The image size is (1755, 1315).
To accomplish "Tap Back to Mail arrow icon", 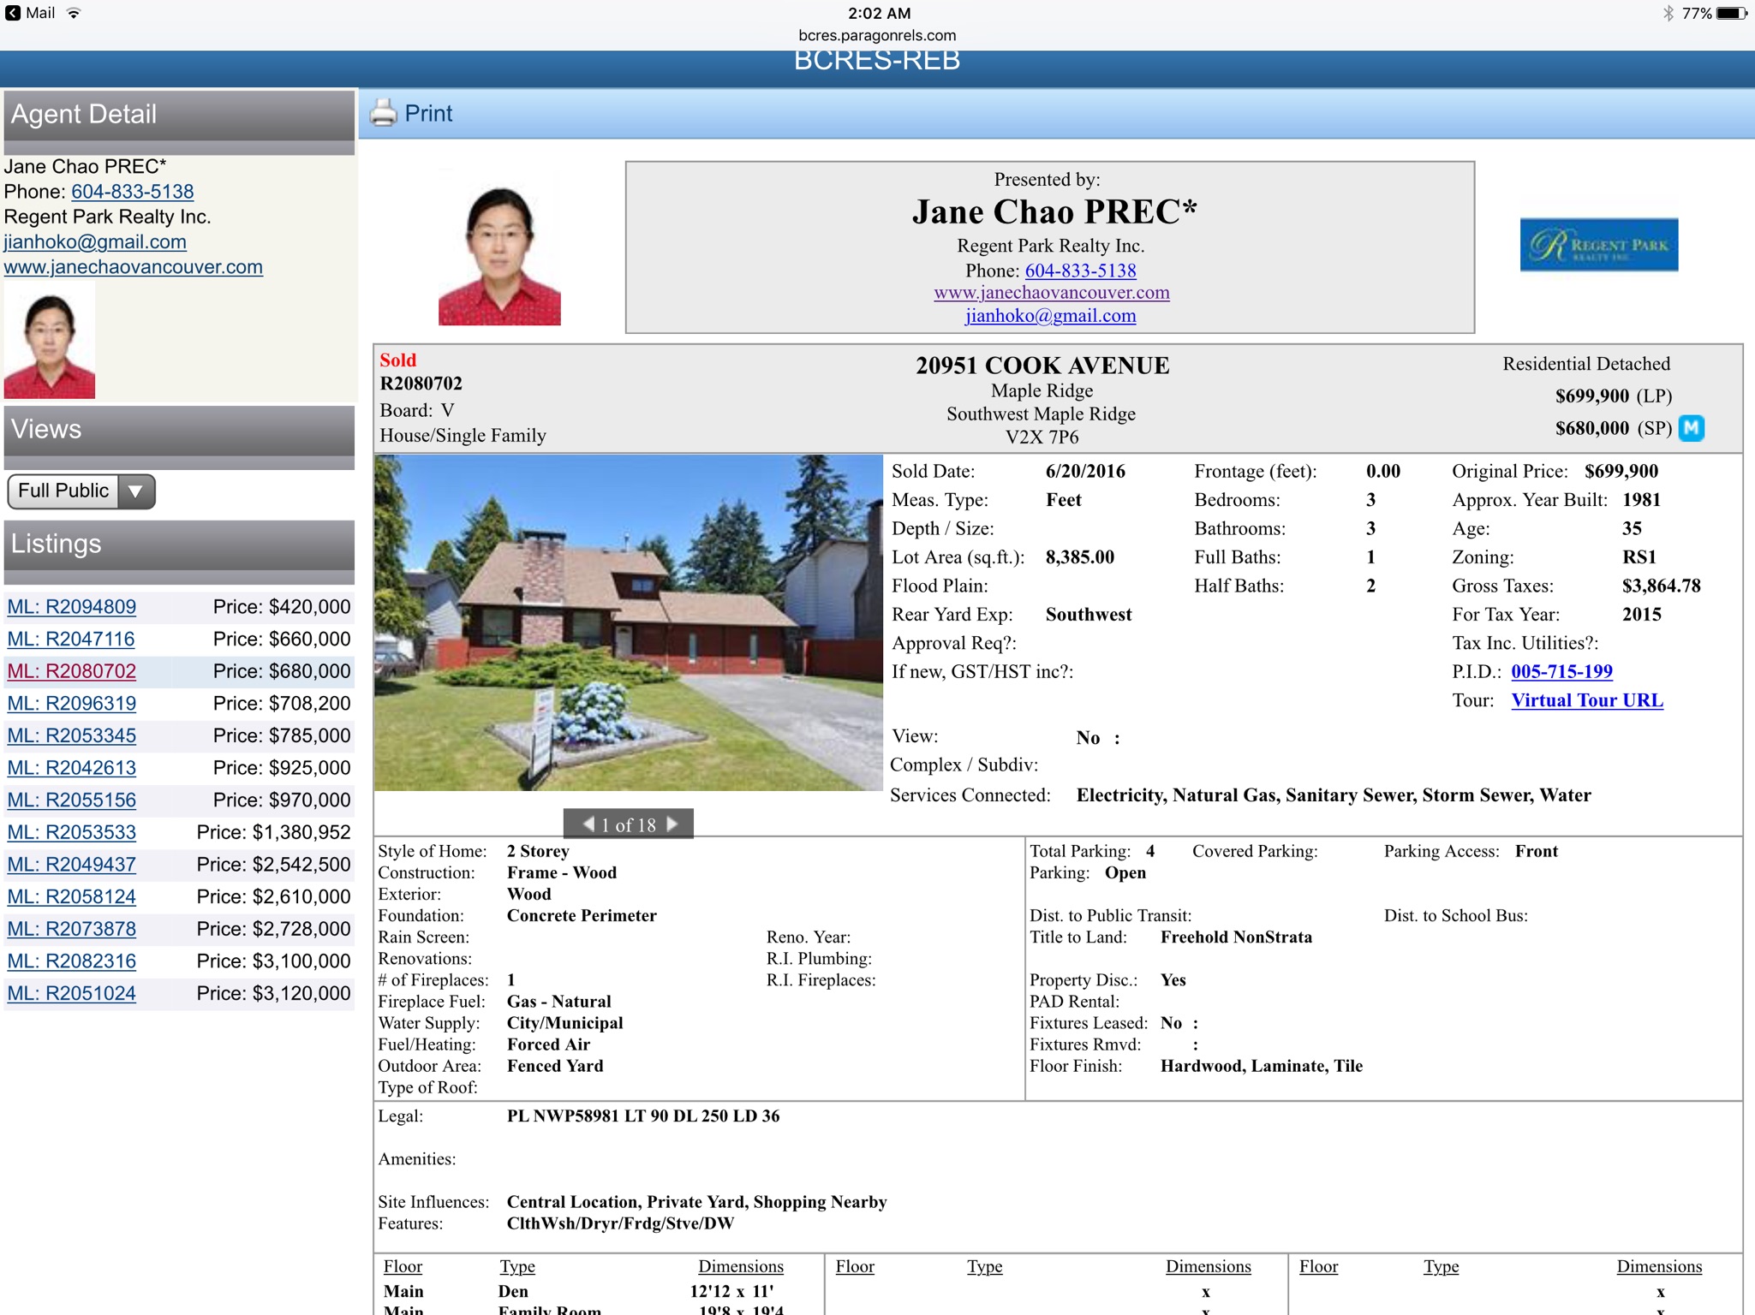I will click(x=13, y=13).
